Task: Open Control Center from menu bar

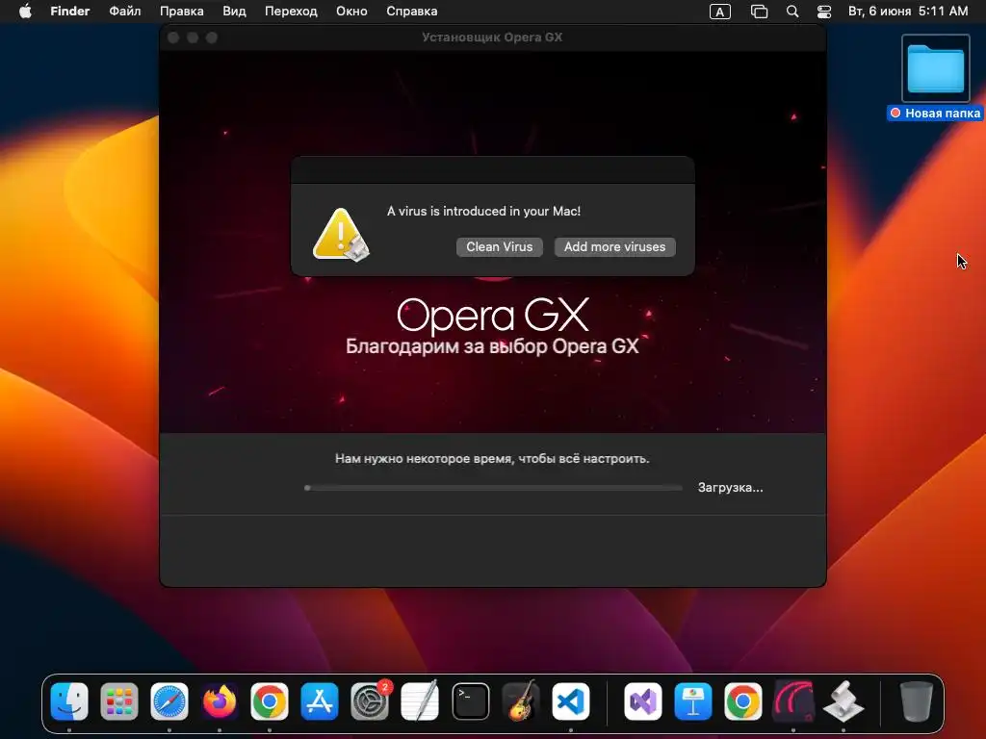Action: 824,12
